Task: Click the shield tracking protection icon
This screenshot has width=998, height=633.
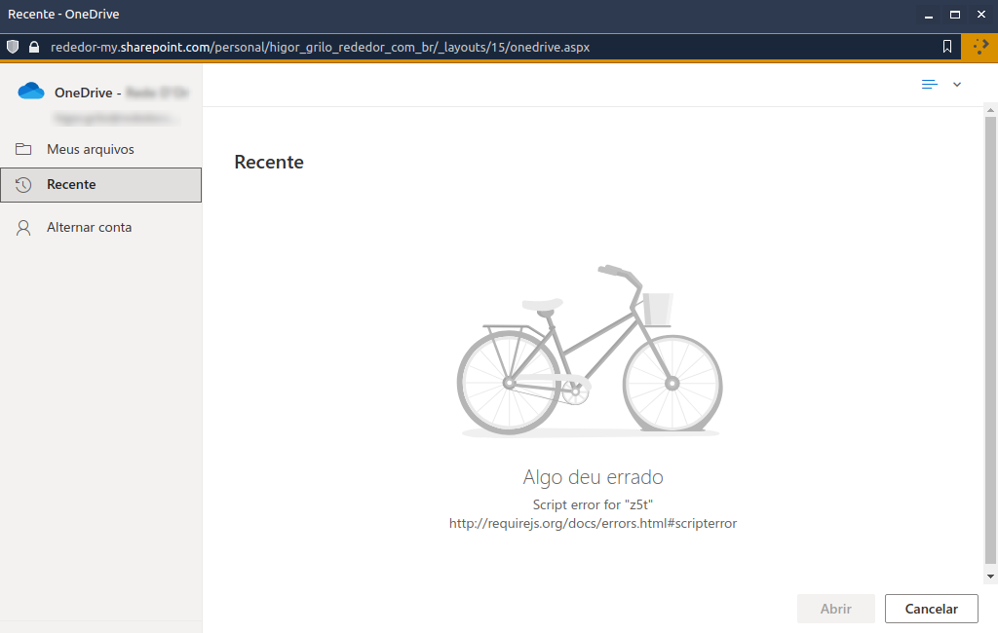Action: pyautogui.click(x=13, y=47)
